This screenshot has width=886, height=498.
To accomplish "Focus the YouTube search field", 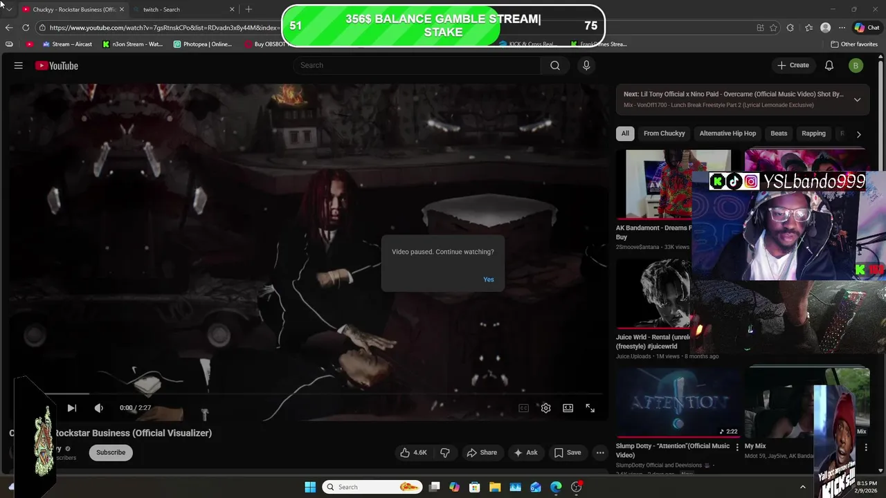I will click(417, 65).
